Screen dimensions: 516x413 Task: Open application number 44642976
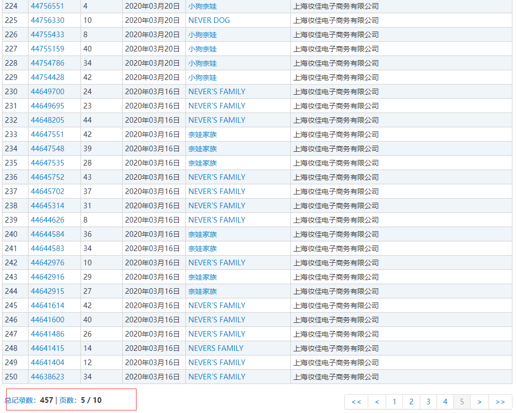click(47, 263)
